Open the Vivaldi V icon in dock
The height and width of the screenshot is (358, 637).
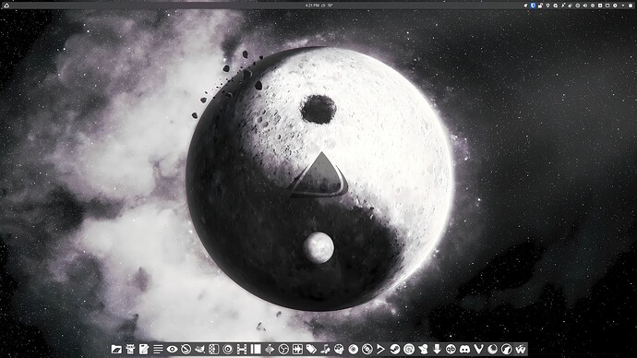478,349
